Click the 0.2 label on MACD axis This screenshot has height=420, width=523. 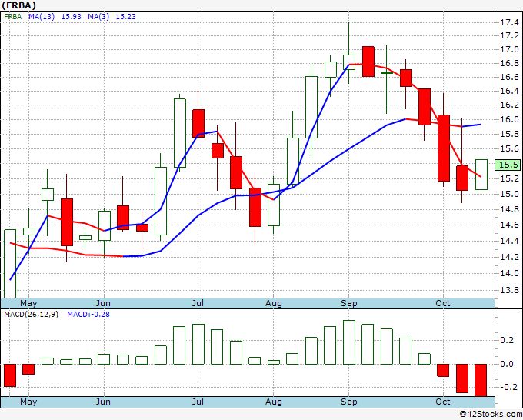point(507,340)
